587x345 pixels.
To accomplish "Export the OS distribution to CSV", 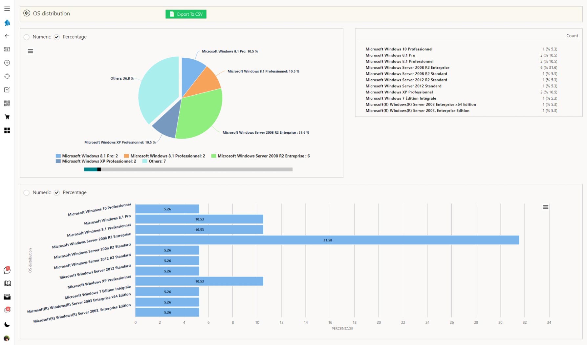I will point(186,14).
